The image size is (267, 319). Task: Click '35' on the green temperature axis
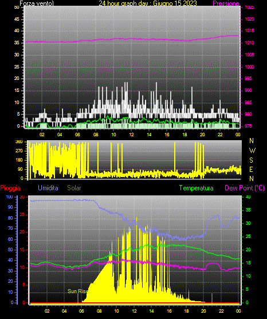[x=248, y=210]
